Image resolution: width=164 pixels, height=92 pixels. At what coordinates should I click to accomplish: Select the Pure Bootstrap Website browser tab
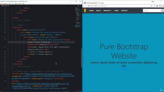tap(92, 3)
